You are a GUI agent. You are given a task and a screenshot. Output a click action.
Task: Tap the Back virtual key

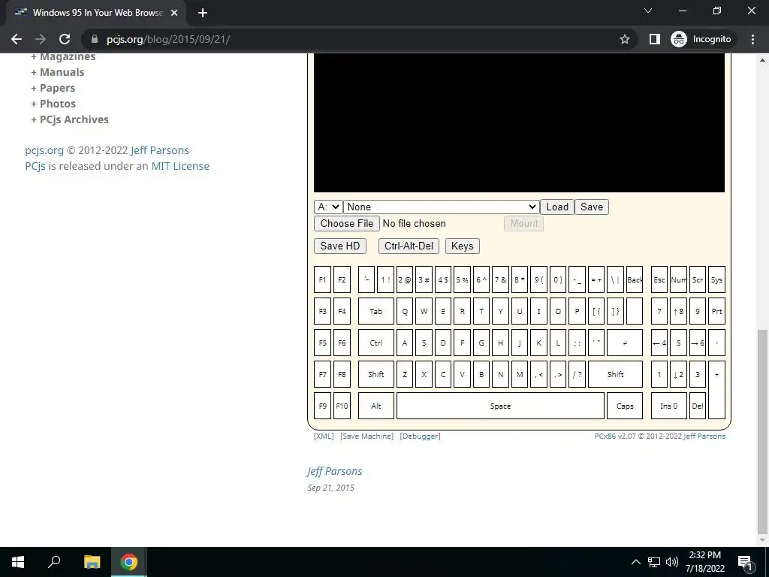point(634,279)
